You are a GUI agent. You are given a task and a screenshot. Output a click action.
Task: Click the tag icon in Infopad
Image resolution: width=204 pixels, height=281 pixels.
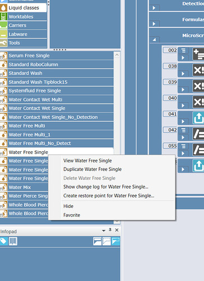point(4,241)
